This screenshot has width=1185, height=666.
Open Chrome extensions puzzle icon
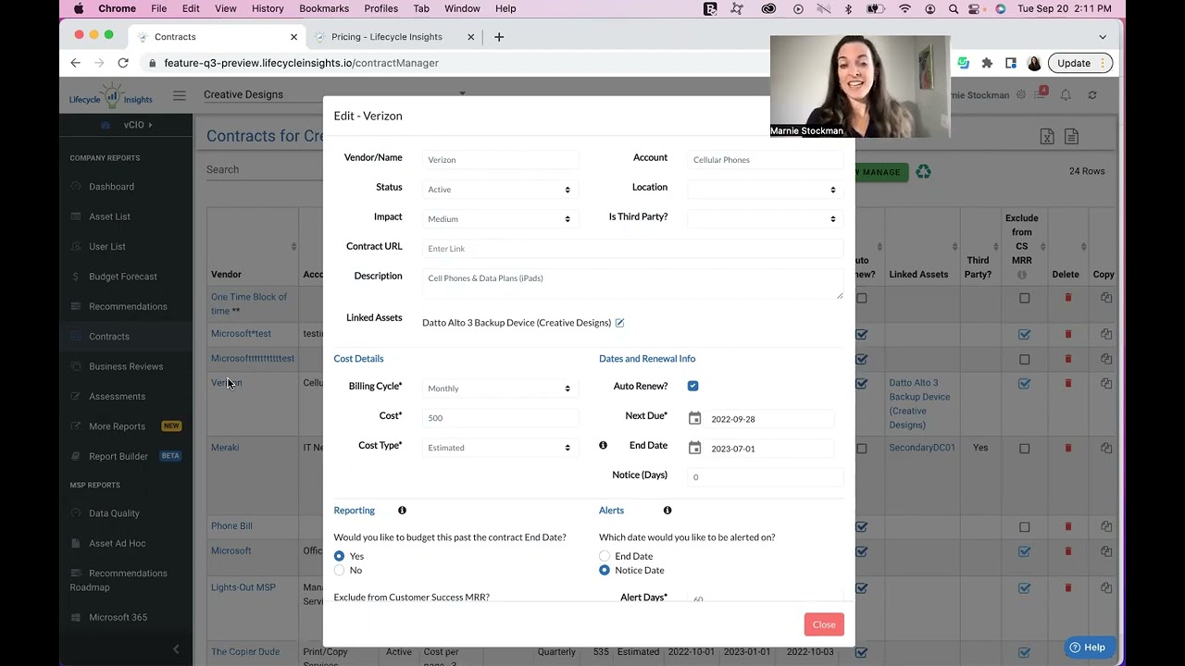[987, 63]
